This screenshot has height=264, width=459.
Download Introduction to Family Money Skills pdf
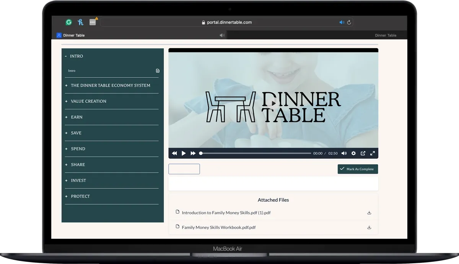(369, 213)
